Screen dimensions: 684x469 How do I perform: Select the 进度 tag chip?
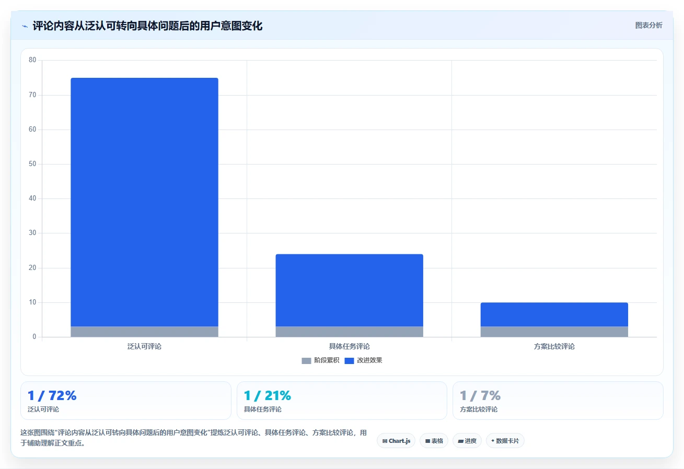pyautogui.click(x=467, y=441)
